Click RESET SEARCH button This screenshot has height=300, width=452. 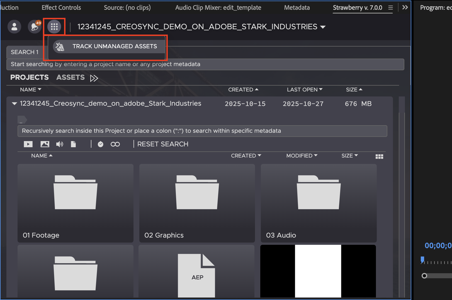(163, 144)
